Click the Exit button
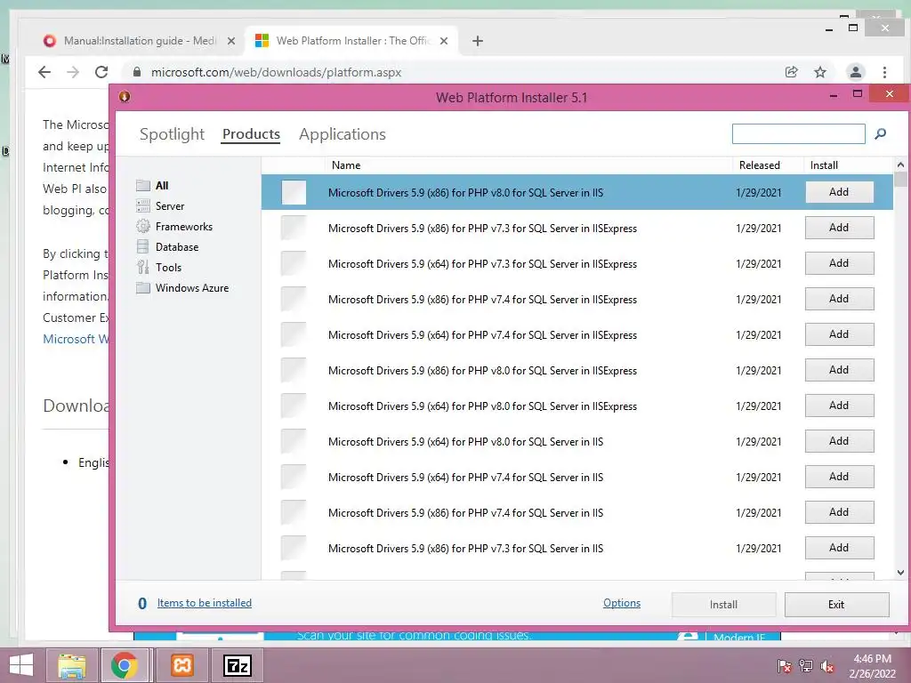Viewport: 911px width, 683px height. click(836, 605)
